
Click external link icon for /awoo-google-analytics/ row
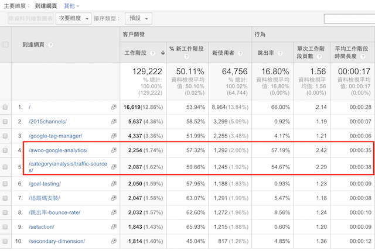pyautogui.click(x=114, y=151)
